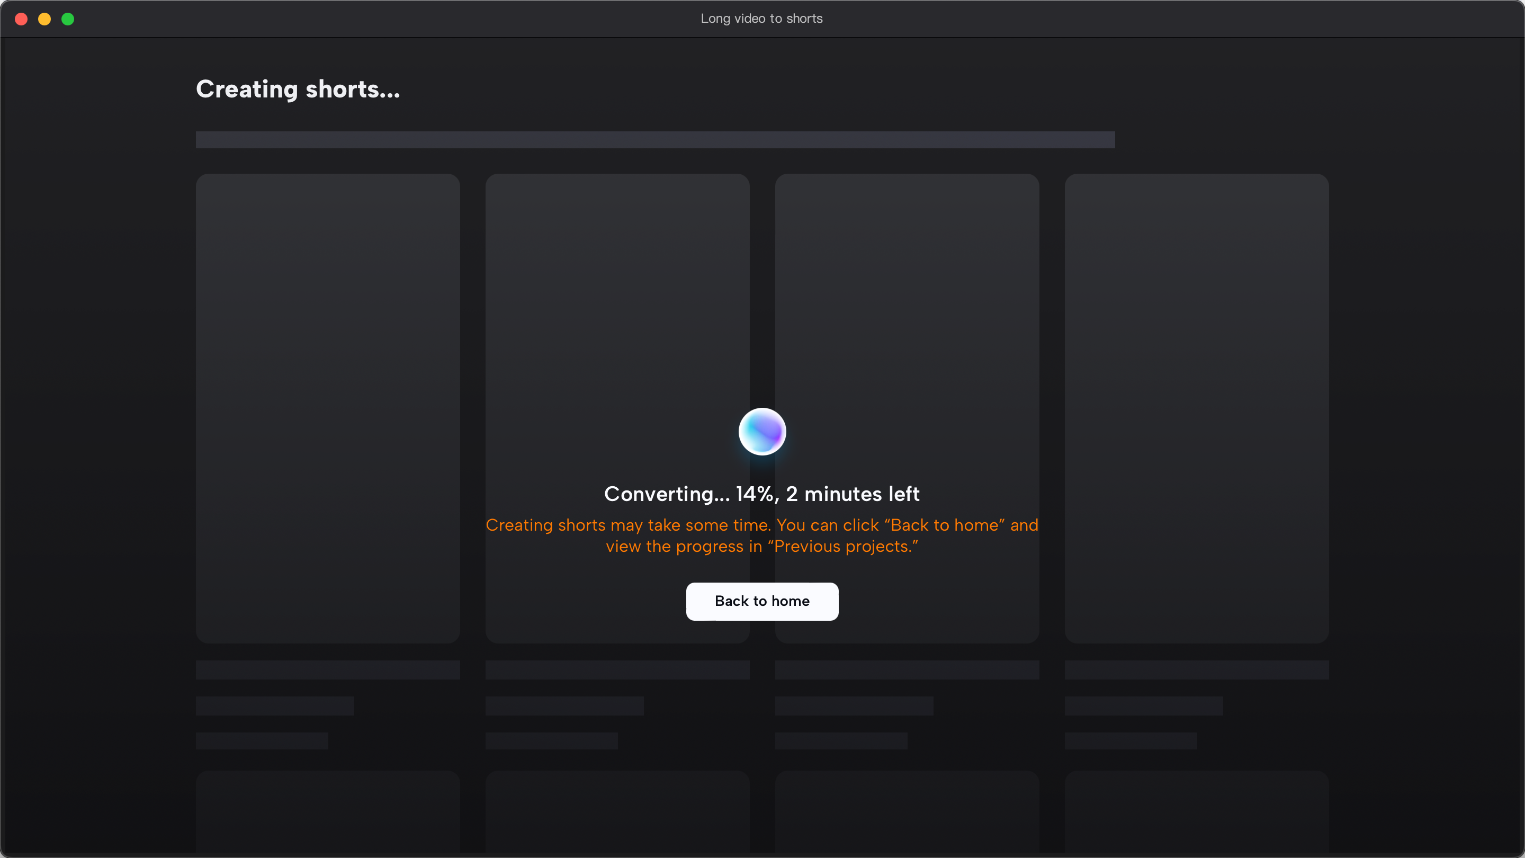Screen dimensions: 1525x858
Task: Click the "Long video to shorts" window title
Action: click(x=761, y=19)
